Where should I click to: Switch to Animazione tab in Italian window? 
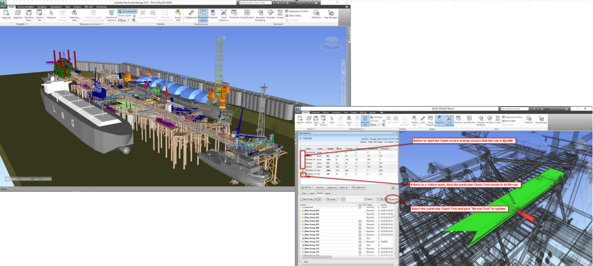coord(55,6)
